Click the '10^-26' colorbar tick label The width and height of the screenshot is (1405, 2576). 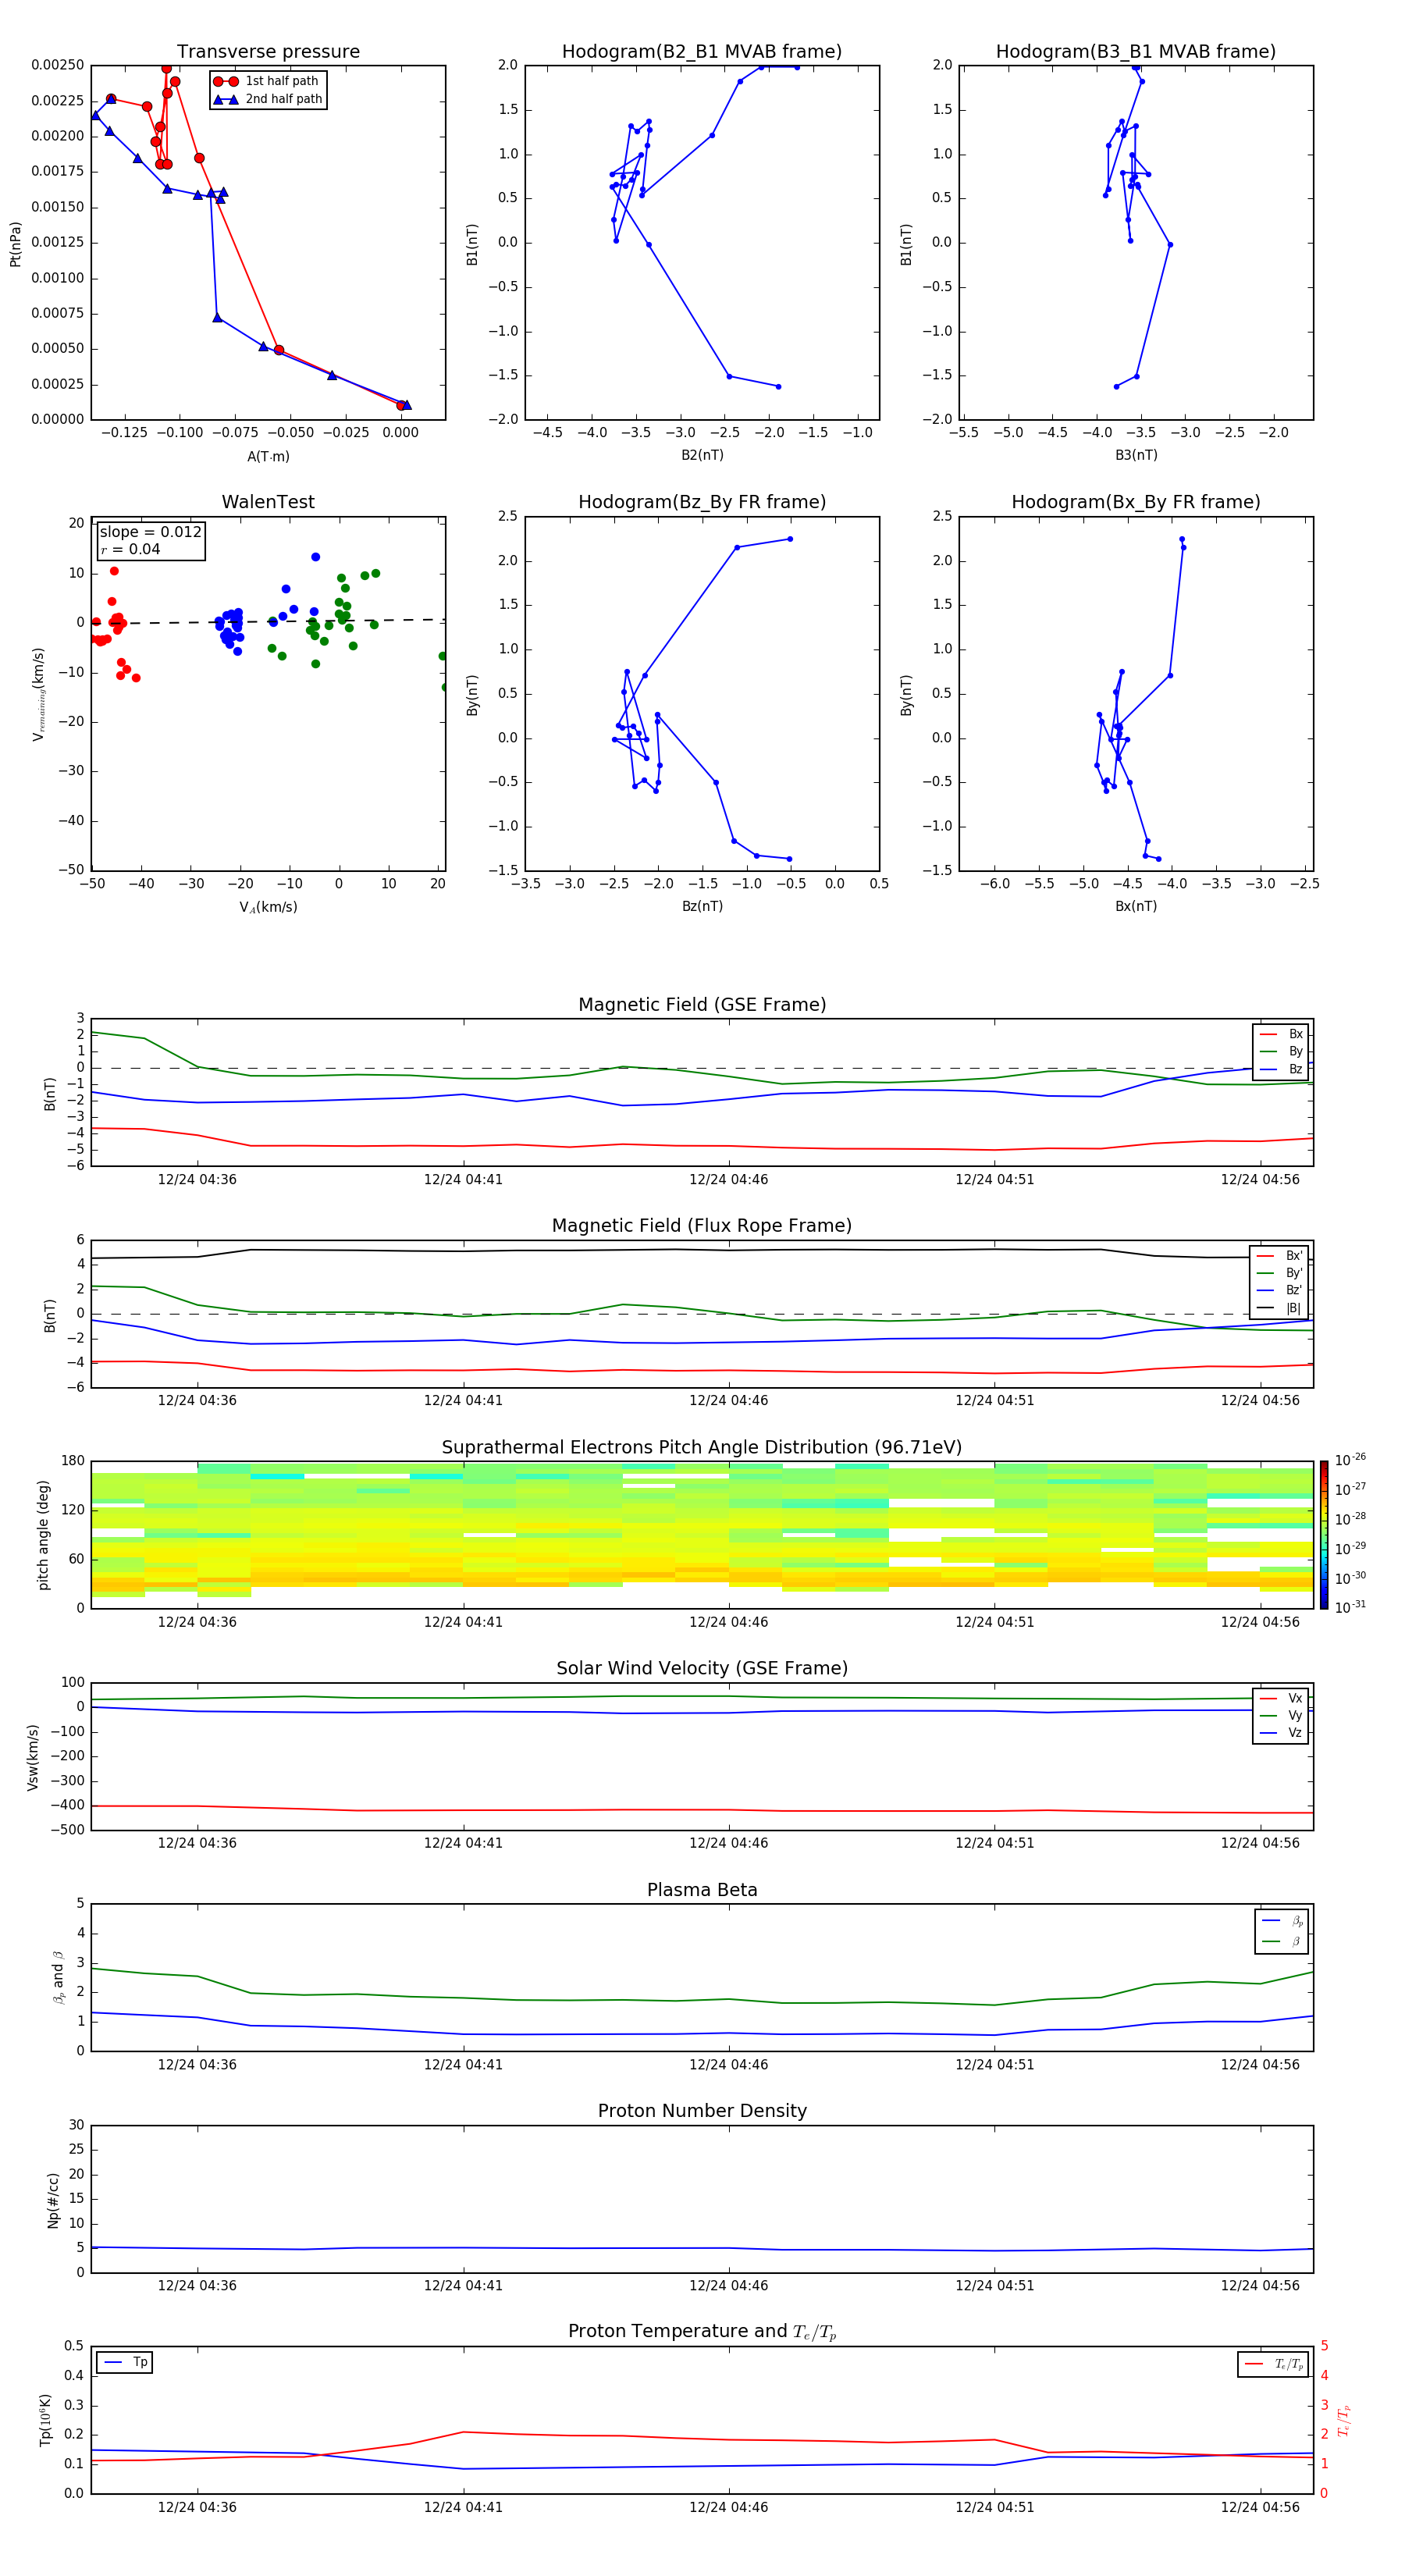click(1350, 1460)
